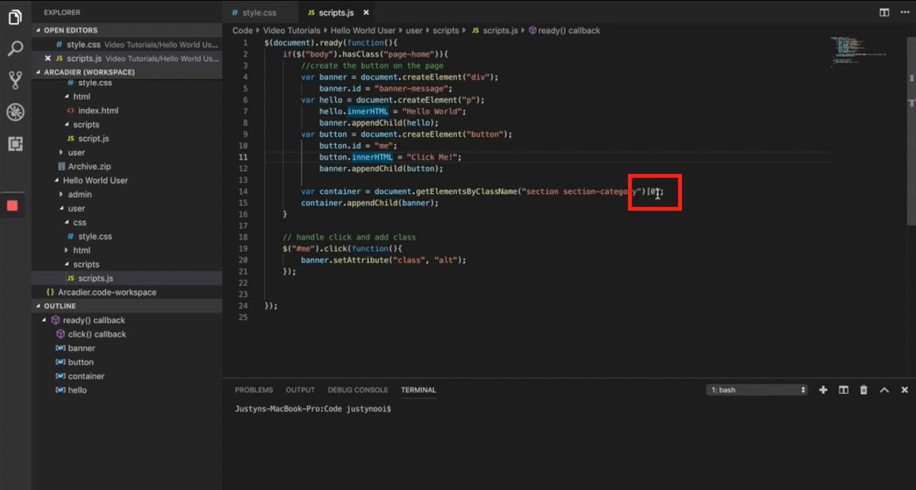Screen dimensions: 916x490
Task: Create a new terminal with plus icon
Action: [823, 390]
